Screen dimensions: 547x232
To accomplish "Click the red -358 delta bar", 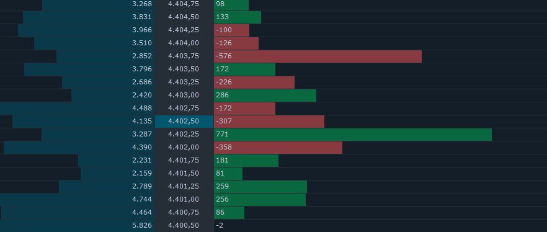I will [278, 148].
